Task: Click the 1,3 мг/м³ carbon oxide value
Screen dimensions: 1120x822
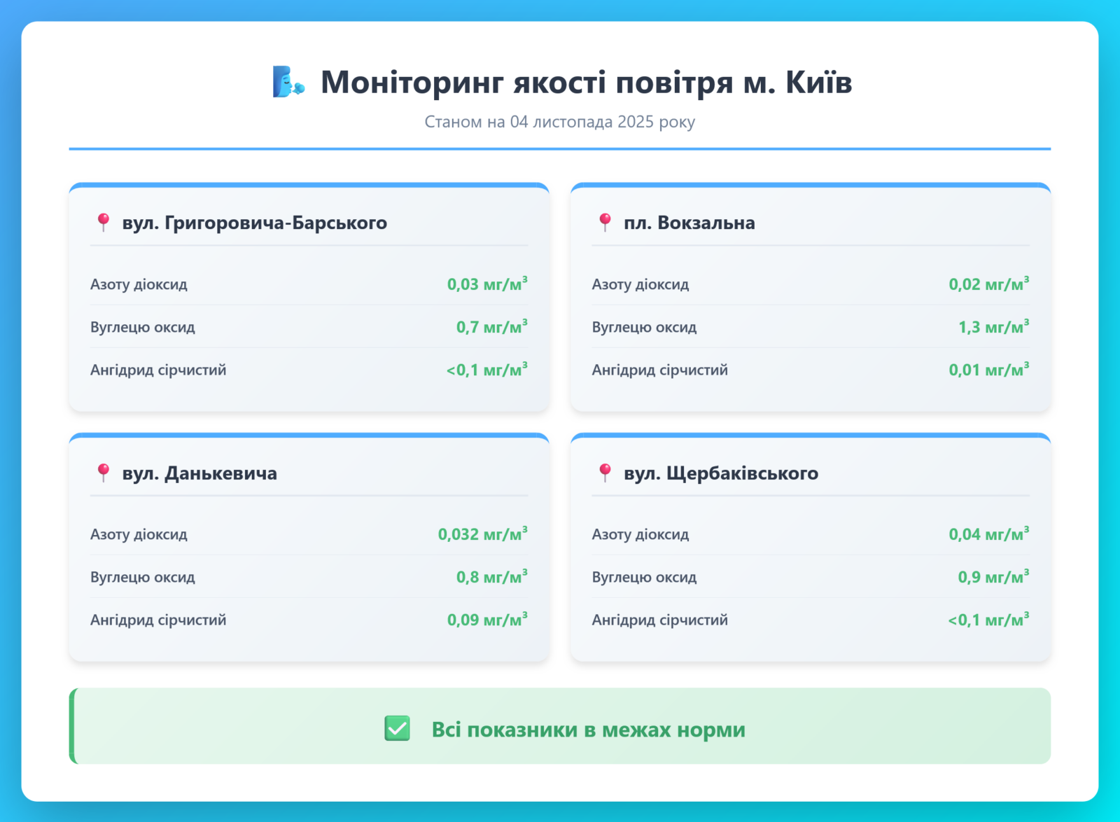Action: [x=993, y=327]
